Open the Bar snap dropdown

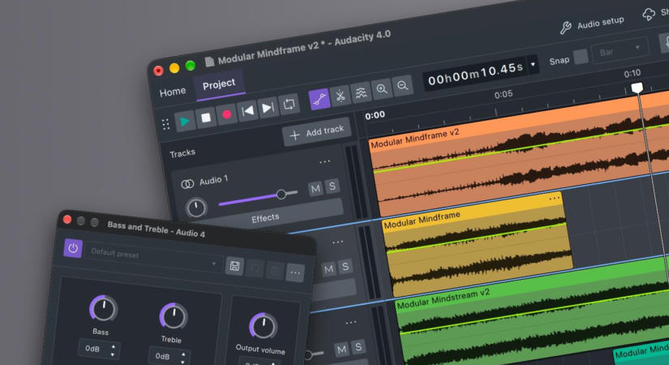[620, 50]
